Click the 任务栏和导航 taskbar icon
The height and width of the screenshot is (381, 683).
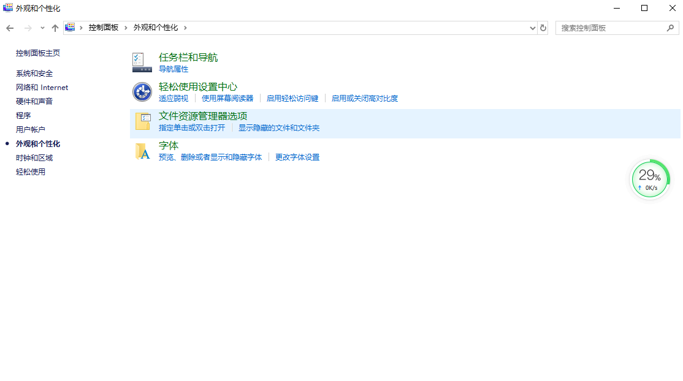(x=142, y=61)
